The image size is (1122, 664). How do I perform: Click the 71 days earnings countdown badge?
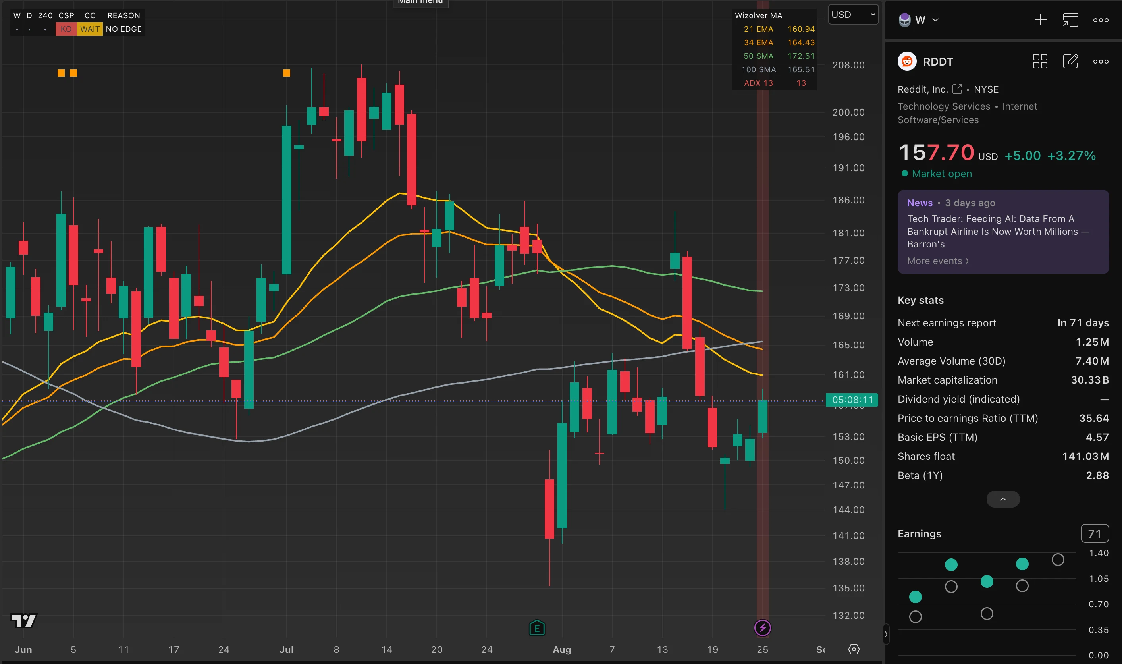tap(1094, 533)
